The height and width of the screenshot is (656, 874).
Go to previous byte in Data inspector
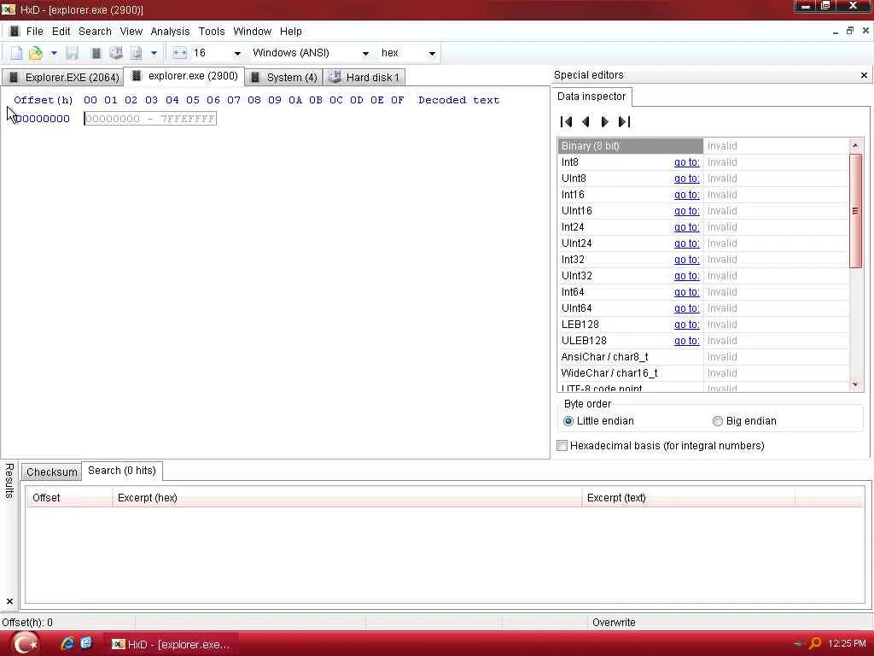[x=586, y=121]
